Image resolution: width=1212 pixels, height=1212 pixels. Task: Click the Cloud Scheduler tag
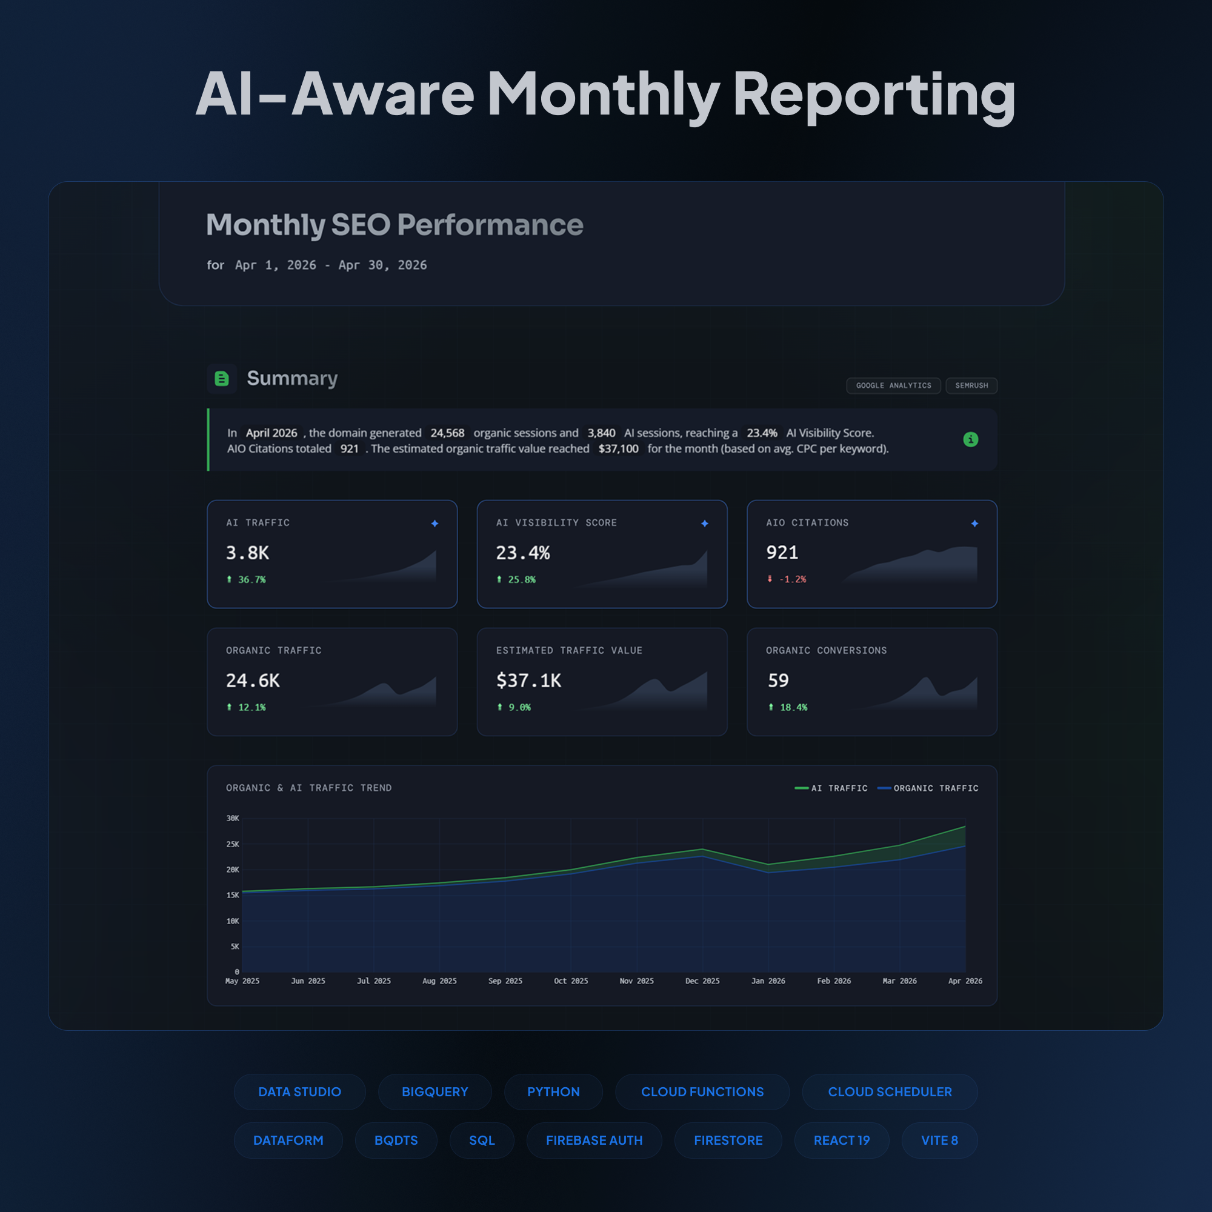(890, 1091)
